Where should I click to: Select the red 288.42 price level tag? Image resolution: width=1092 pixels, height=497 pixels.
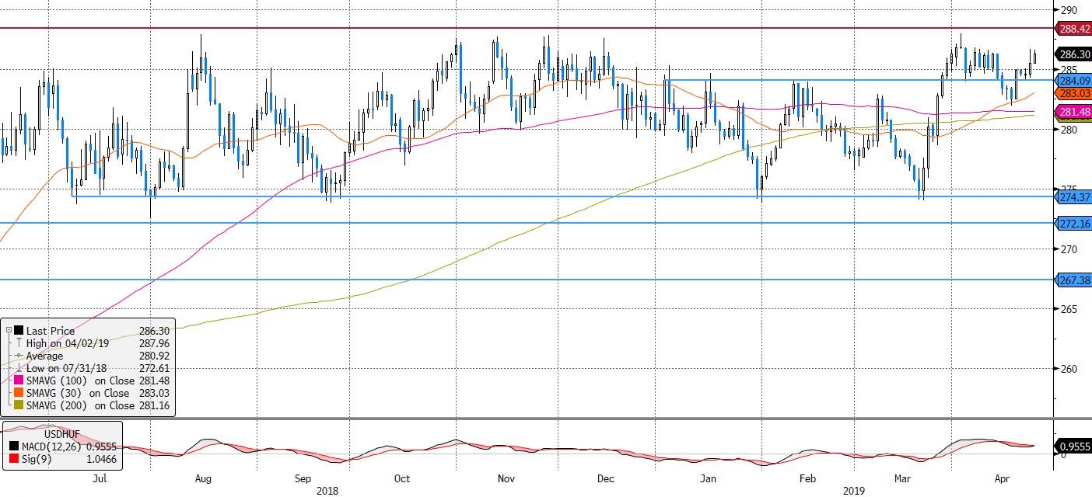click(1073, 29)
